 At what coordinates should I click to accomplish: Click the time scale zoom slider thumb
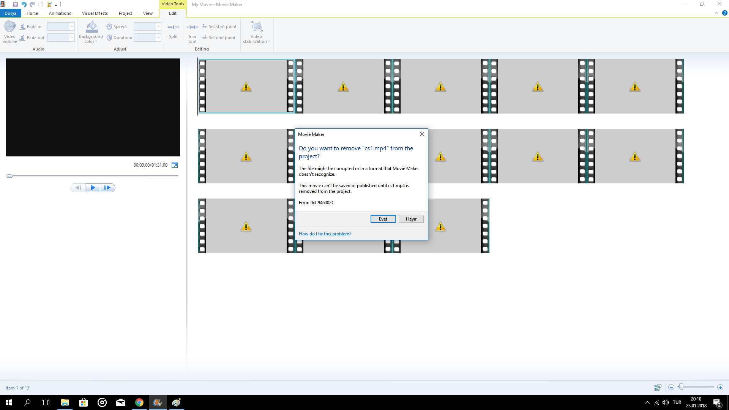point(681,387)
